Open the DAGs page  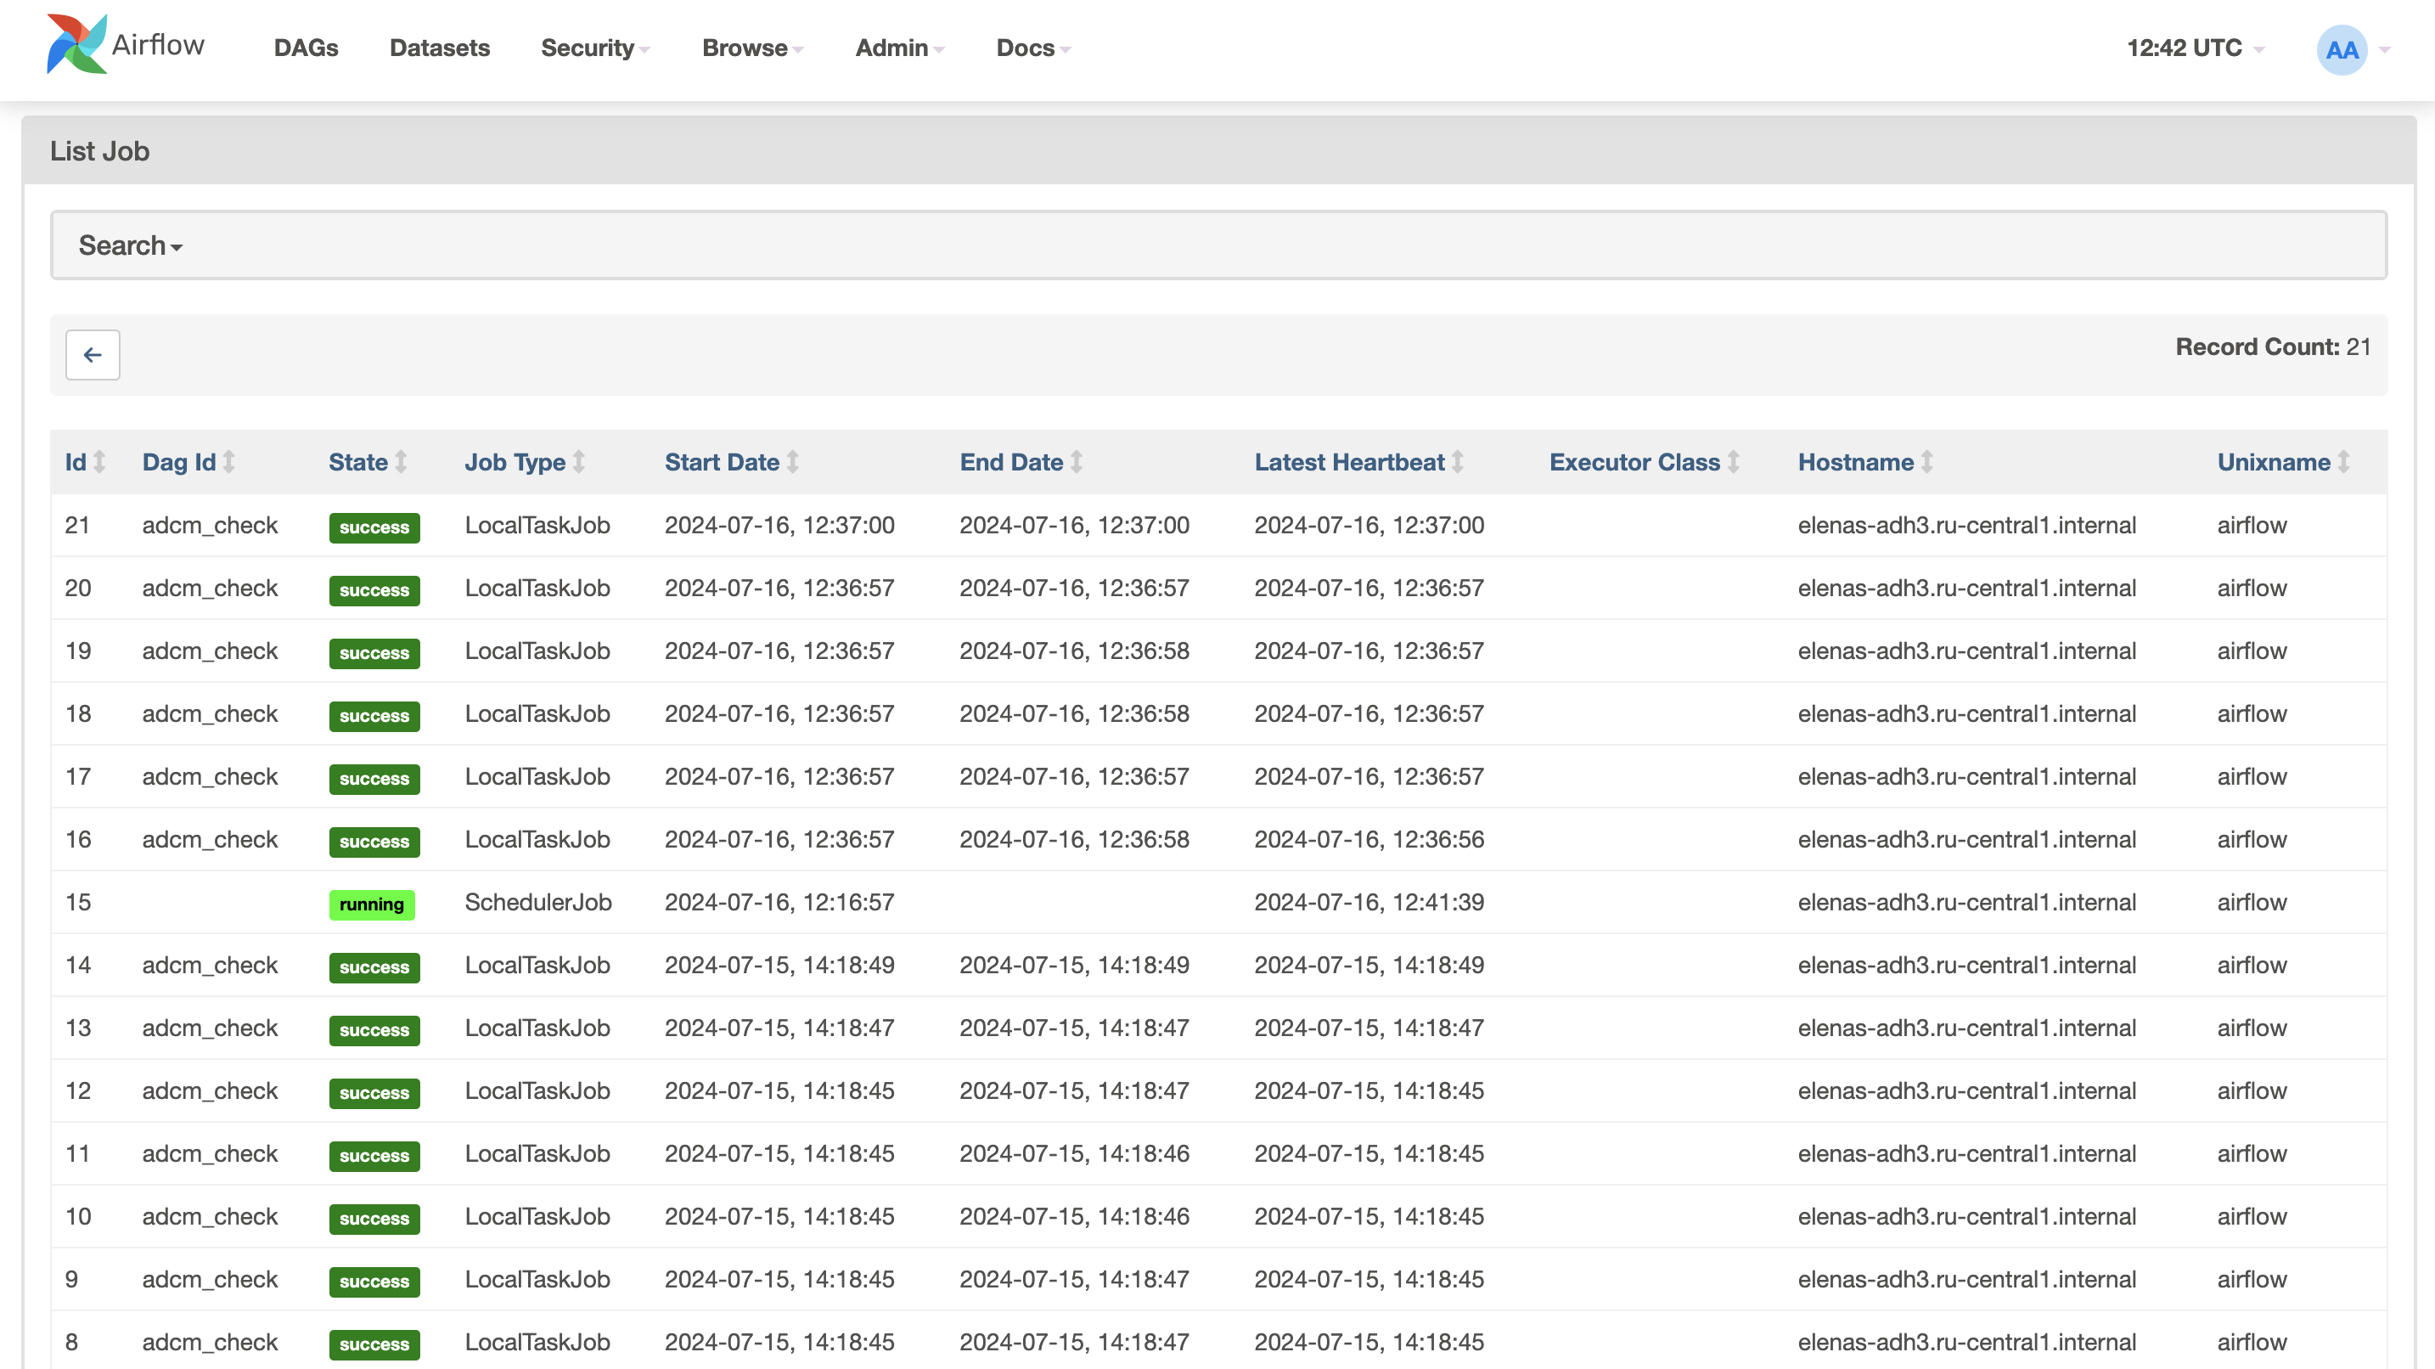pyautogui.click(x=306, y=48)
